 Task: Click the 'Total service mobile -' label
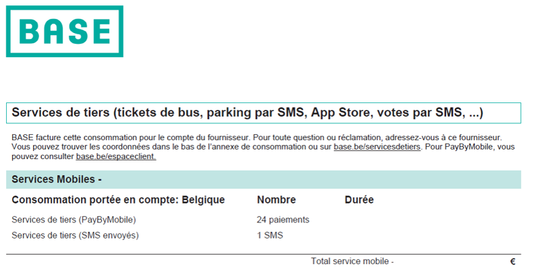click(352, 261)
